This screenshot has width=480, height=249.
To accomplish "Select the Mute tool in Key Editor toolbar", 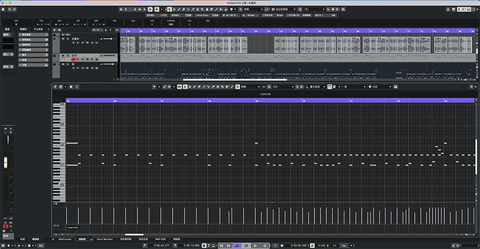I will pyautogui.click(x=218, y=87).
